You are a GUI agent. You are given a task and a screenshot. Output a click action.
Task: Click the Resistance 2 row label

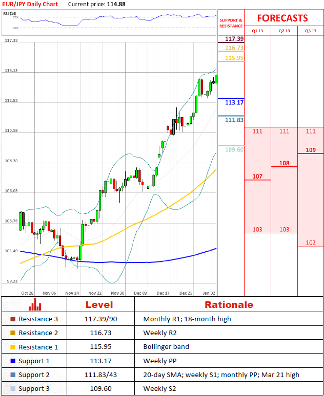38,333
